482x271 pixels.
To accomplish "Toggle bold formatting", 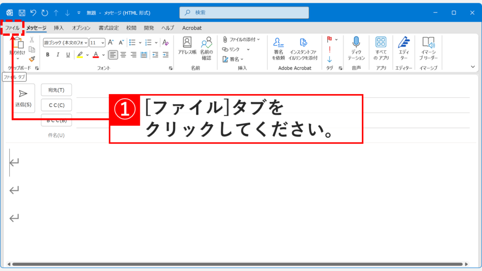I will click(x=48, y=55).
